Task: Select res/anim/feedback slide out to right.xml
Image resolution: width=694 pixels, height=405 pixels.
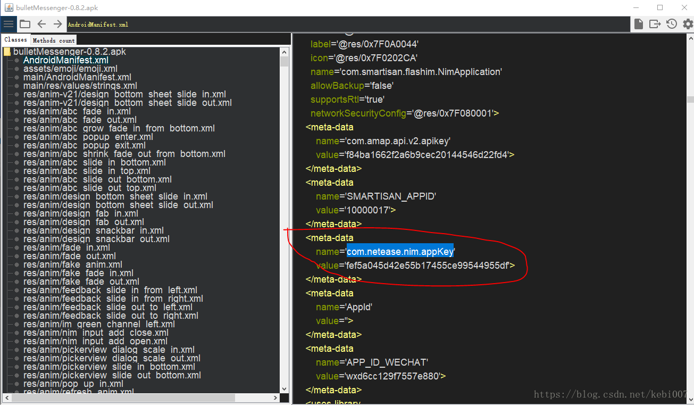Action: [x=111, y=316]
